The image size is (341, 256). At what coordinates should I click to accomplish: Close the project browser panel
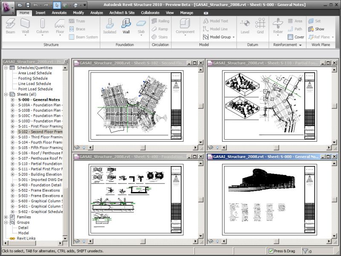tap(66, 61)
